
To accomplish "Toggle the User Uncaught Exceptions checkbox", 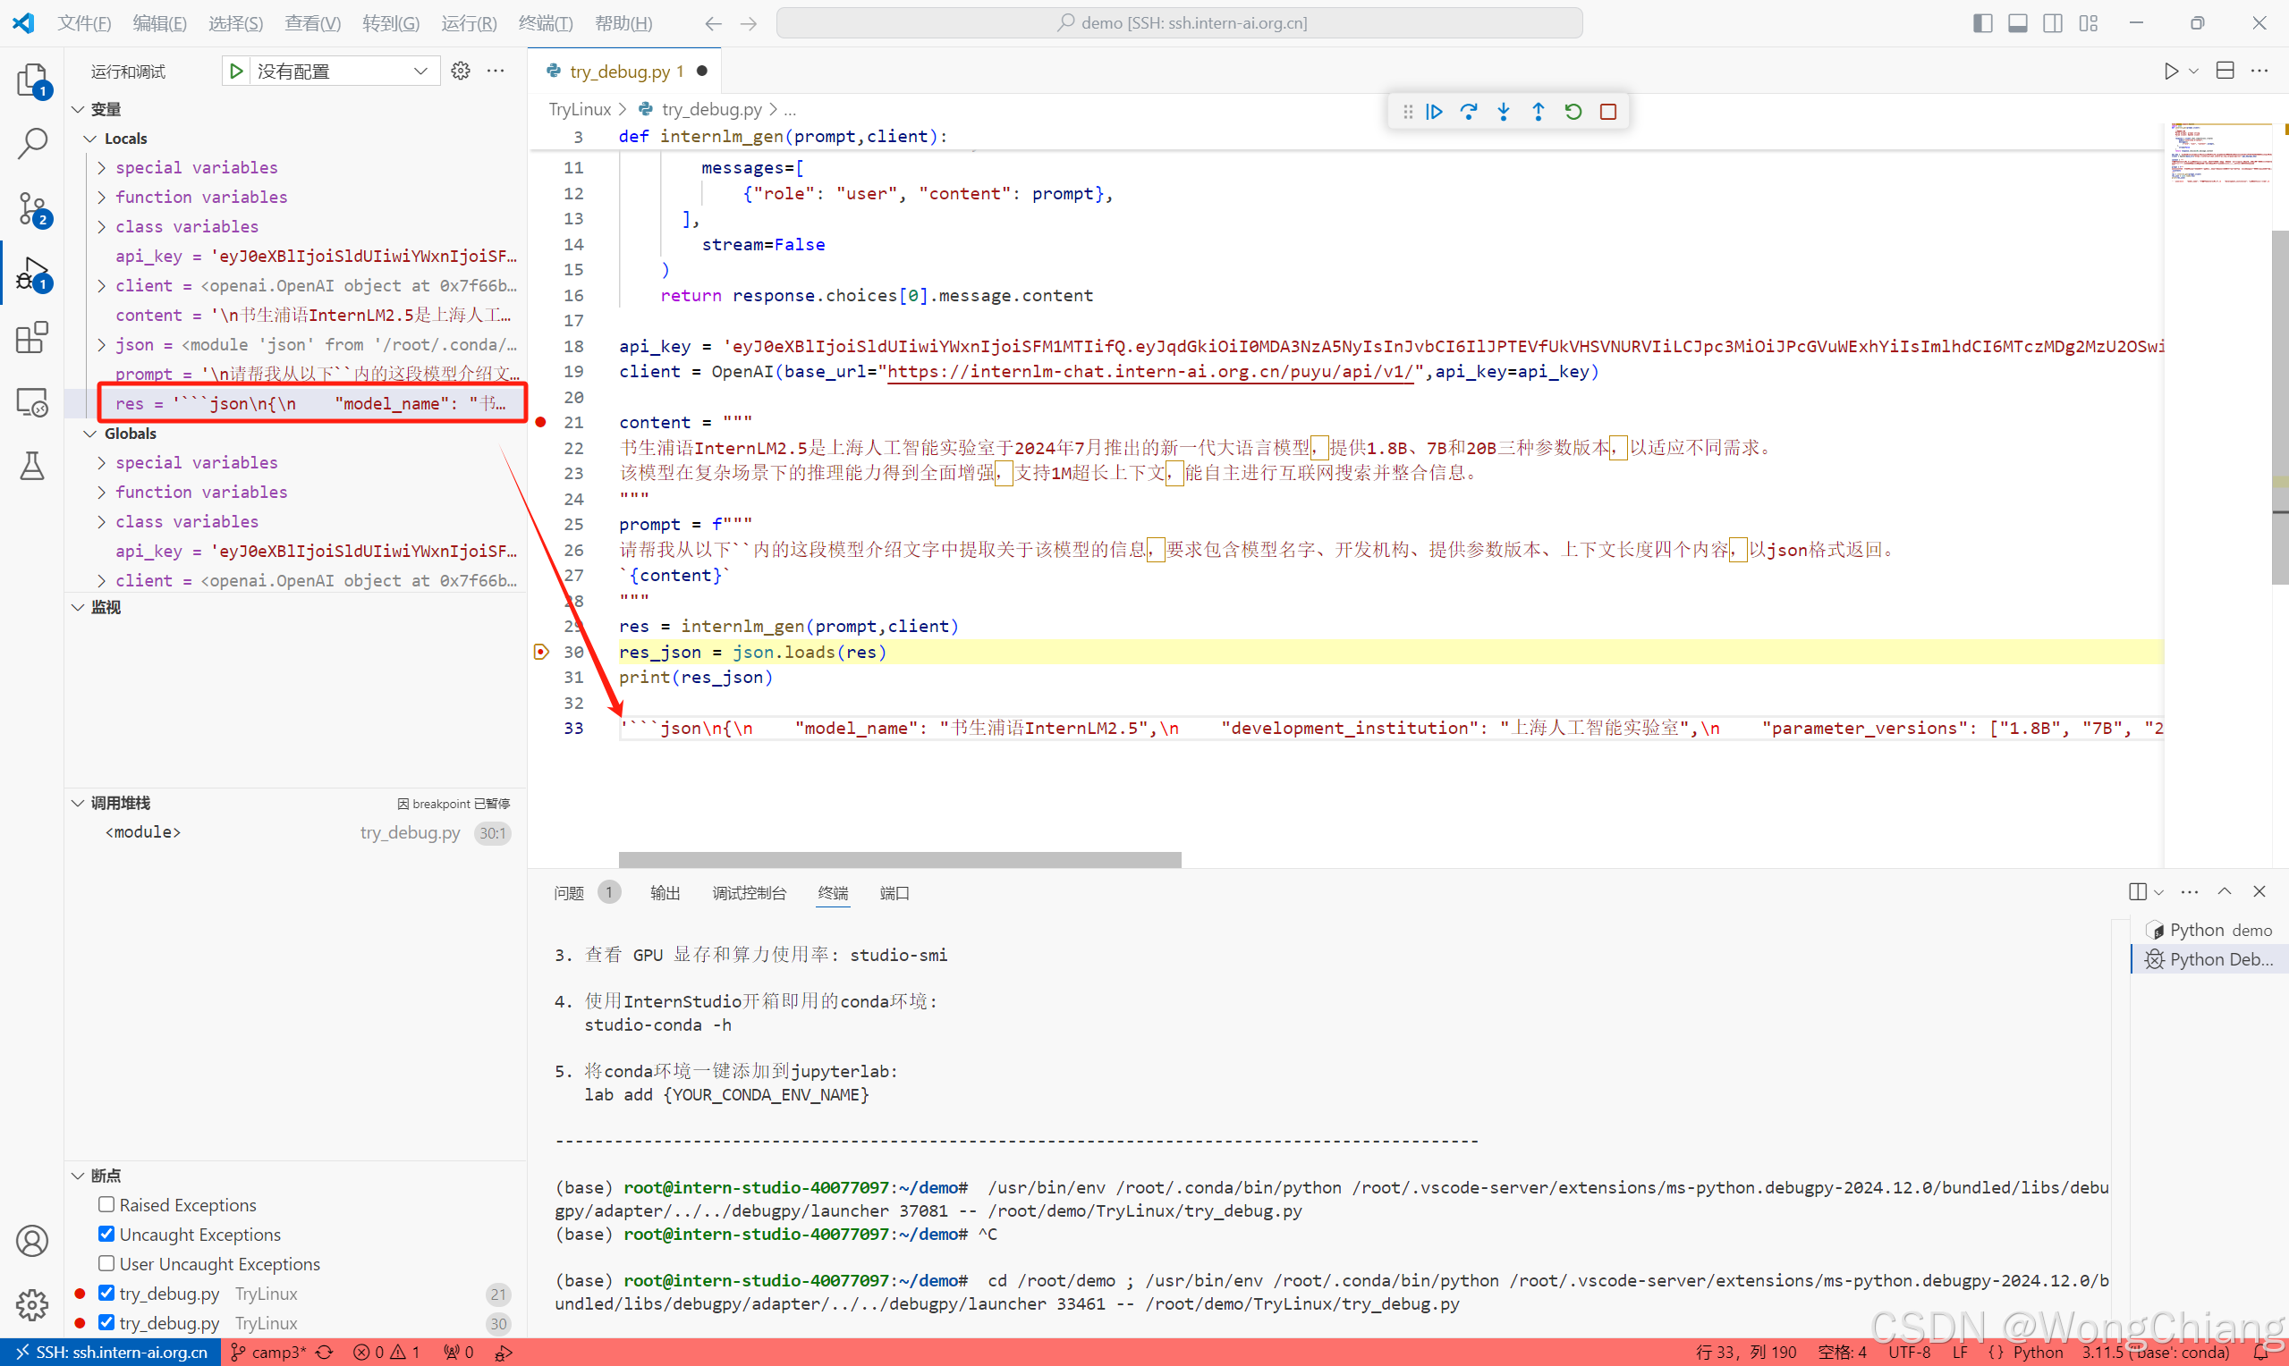I will click(x=106, y=1263).
